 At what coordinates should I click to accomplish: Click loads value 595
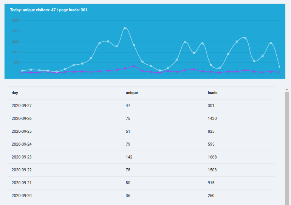(x=211, y=144)
